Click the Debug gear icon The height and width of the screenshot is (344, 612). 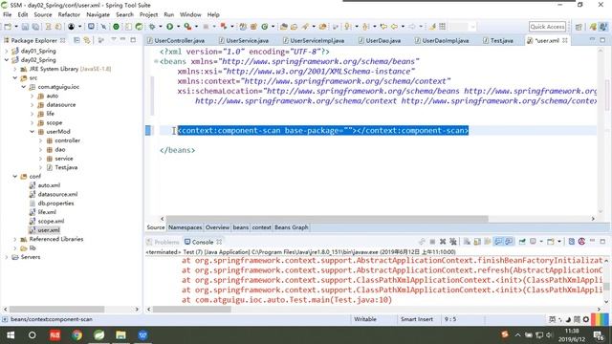152,27
